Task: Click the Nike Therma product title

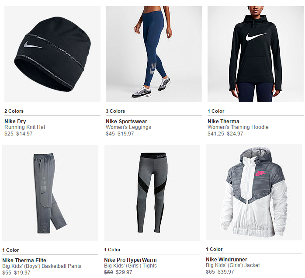Action: pos(223,122)
